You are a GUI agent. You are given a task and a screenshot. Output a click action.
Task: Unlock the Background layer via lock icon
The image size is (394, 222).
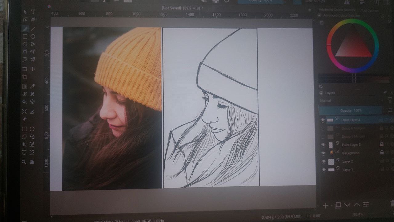382,152
